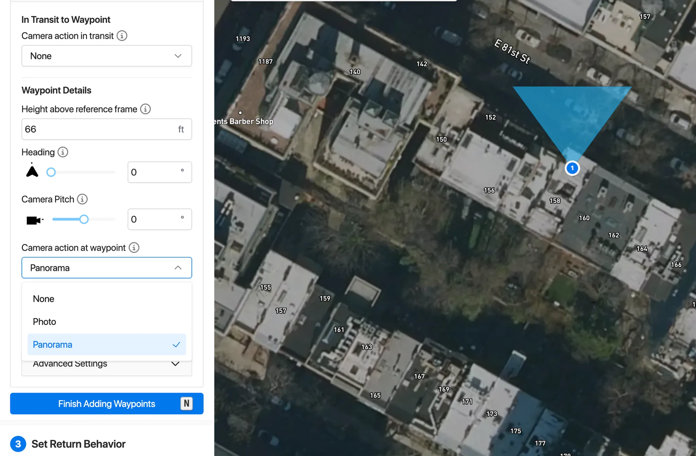Click building number 175 on the map
Screen dimensions: 696x456
point(516,431)
